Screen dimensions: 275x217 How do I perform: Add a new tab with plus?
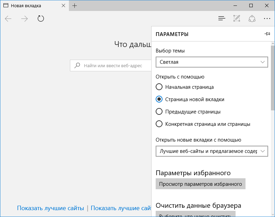click(x=74, y=5)
